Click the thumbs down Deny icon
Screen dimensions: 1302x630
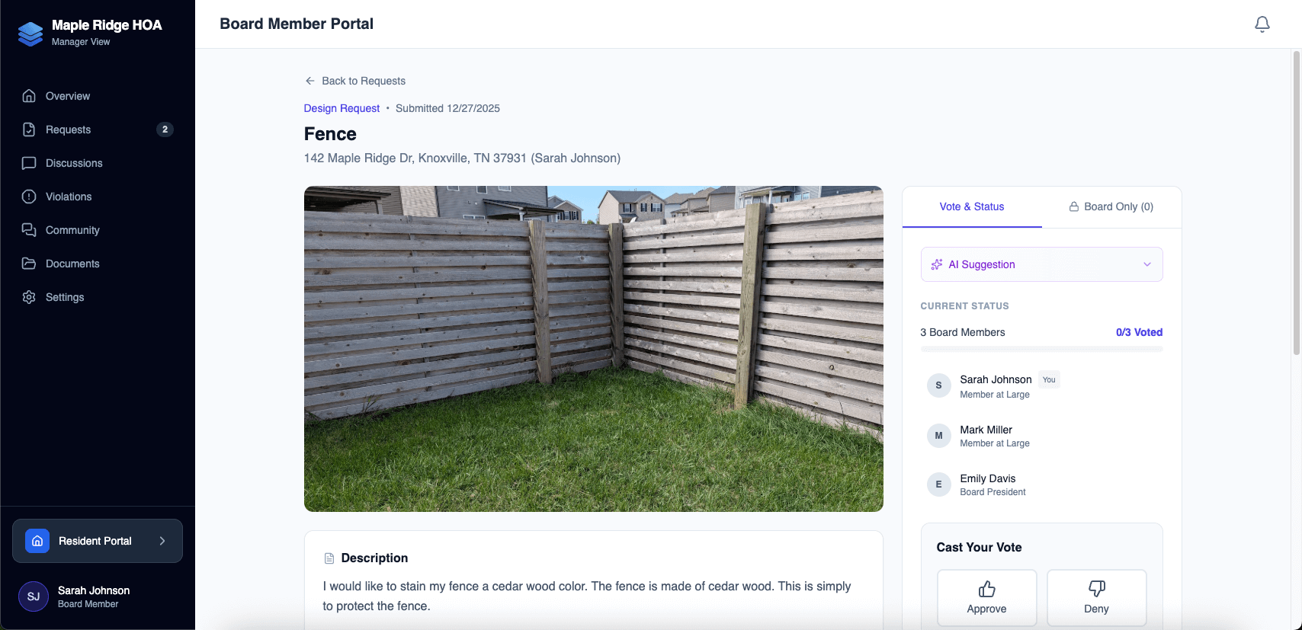click(x=1097, y=589)
